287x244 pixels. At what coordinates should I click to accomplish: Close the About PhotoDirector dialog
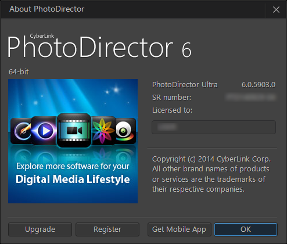[276, 9]
